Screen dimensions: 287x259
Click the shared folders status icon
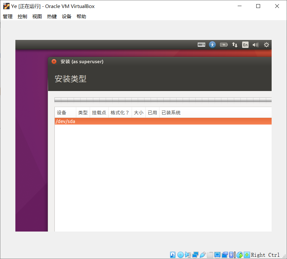click(x=210, y=255)
